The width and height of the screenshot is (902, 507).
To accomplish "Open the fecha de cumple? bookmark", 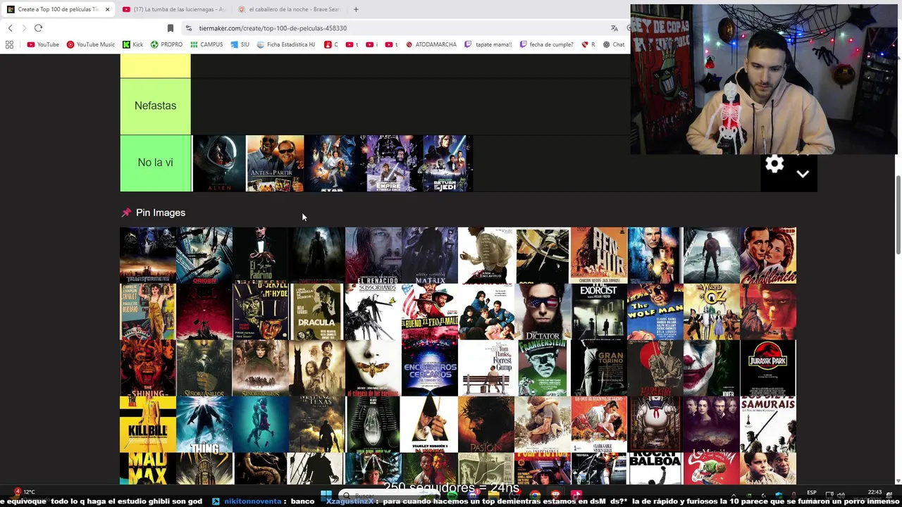I will tap(547, 44).
